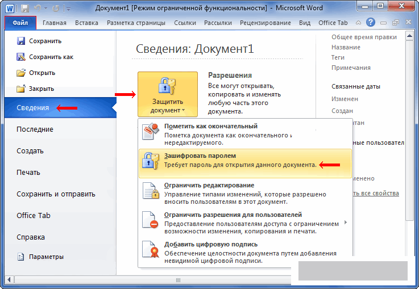Click the Примечания property label
The image size is (419, 289).
[351, 68]
